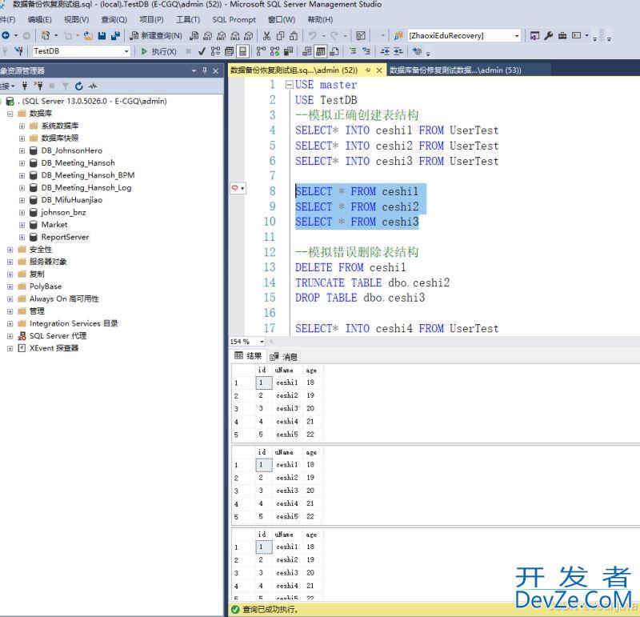Select the DB_MifuHuanjiao database

coord(72,200)
